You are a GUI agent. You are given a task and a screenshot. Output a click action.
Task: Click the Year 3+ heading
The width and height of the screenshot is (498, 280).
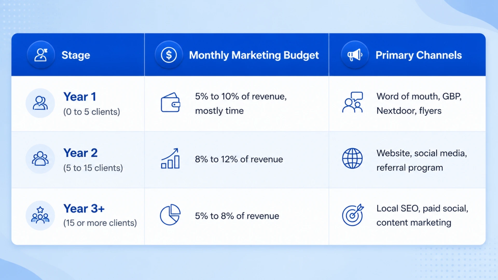click(84, 208)
